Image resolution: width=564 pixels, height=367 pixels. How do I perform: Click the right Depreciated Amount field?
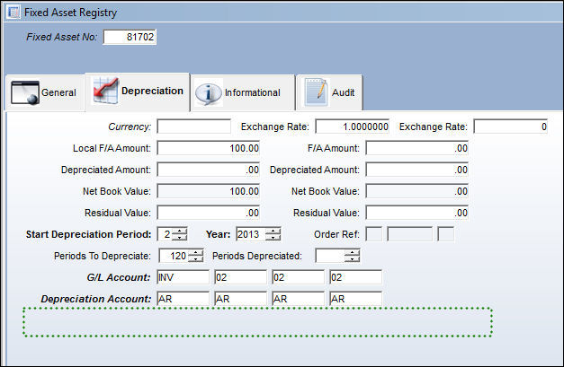pyautogui.click(x=416, y=170)
